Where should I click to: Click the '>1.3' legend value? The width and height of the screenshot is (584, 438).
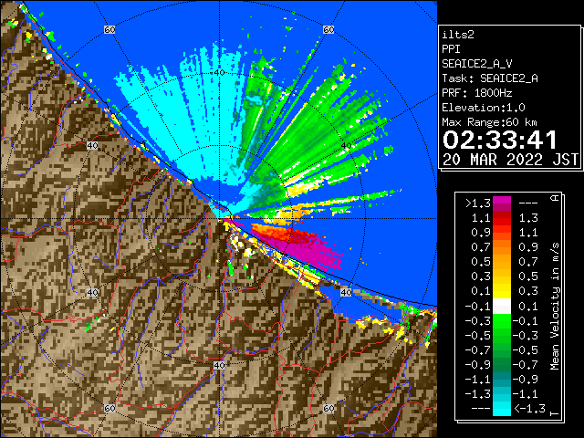[x=477, y=203]
